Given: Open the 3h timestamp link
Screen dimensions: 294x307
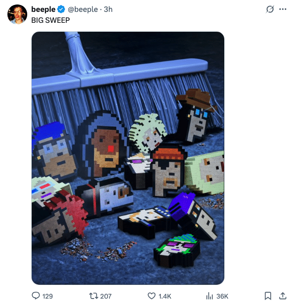Looking at the screenshot, I should pos(108,9).
